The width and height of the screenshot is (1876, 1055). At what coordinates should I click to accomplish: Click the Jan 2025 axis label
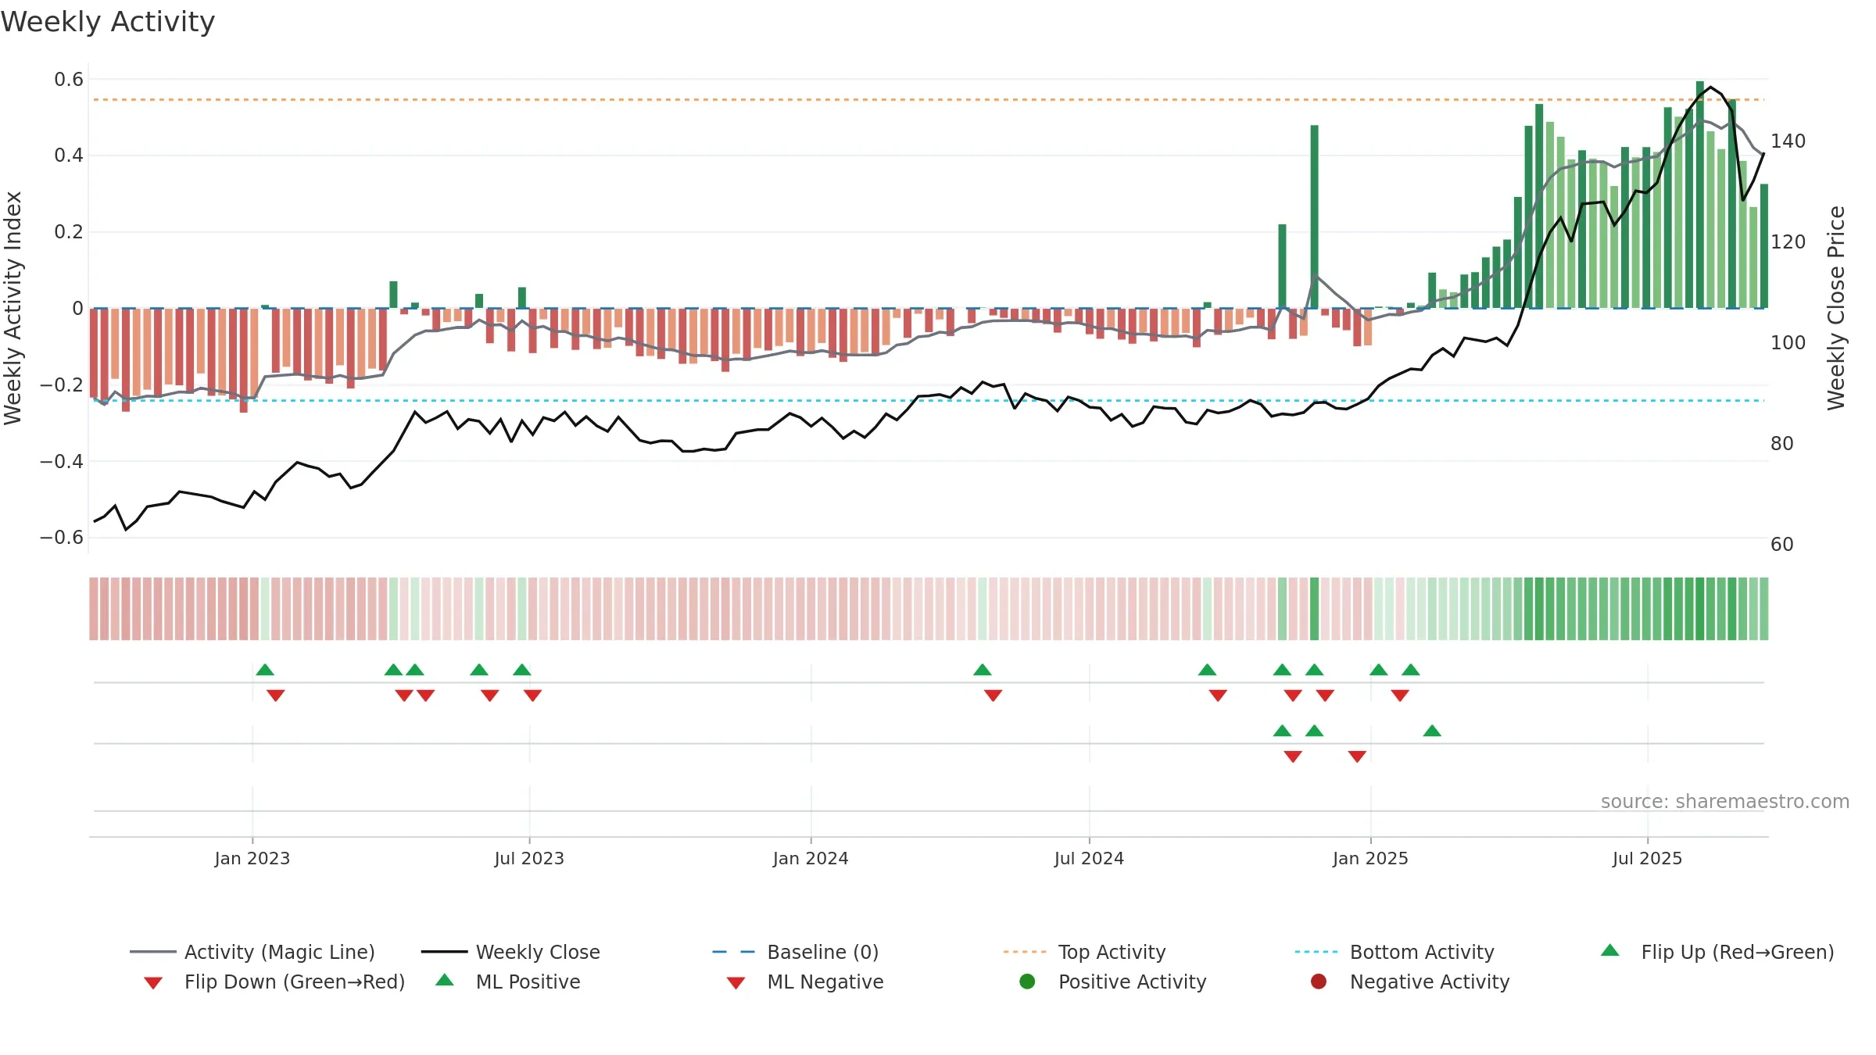(1370, 858)
